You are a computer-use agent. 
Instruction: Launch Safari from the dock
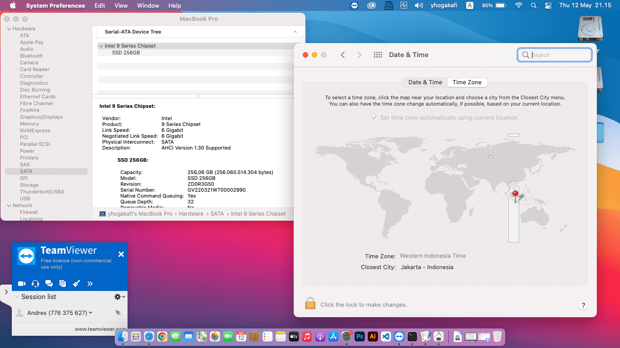point(149,336)
